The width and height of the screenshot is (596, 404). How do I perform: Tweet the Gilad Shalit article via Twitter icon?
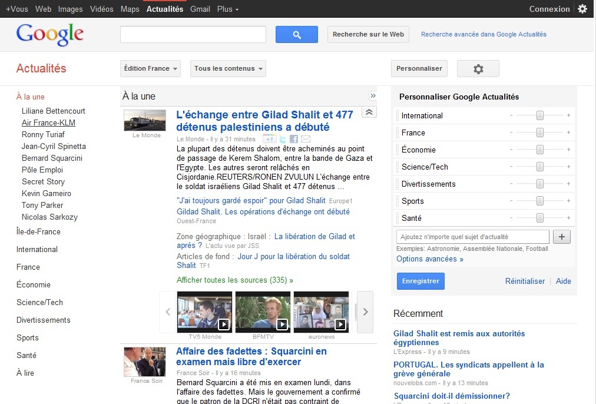point(283,139)
